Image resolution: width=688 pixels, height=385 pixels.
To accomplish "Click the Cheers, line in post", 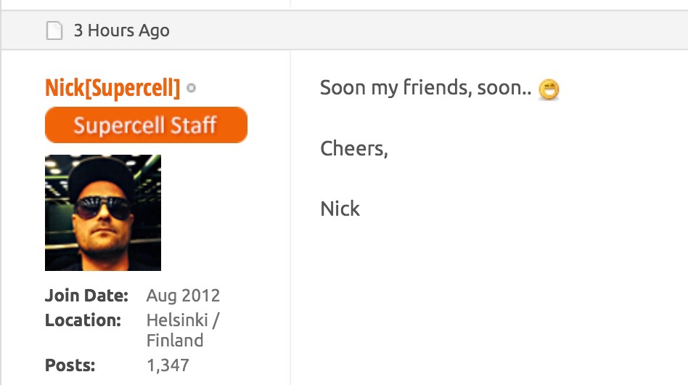I will pos(354,149).
